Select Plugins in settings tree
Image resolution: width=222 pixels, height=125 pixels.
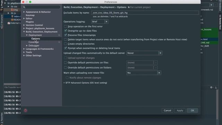[30, 22]
